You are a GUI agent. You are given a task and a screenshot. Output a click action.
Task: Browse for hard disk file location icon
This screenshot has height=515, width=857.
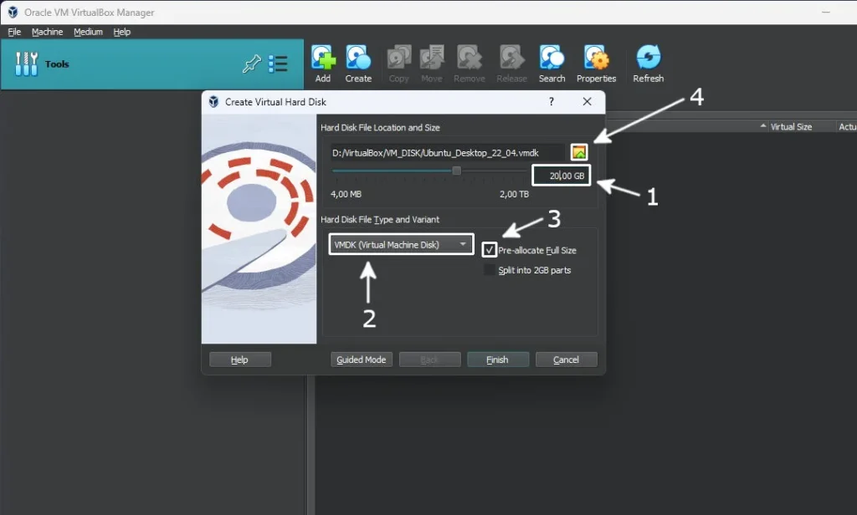pos(579,152)
